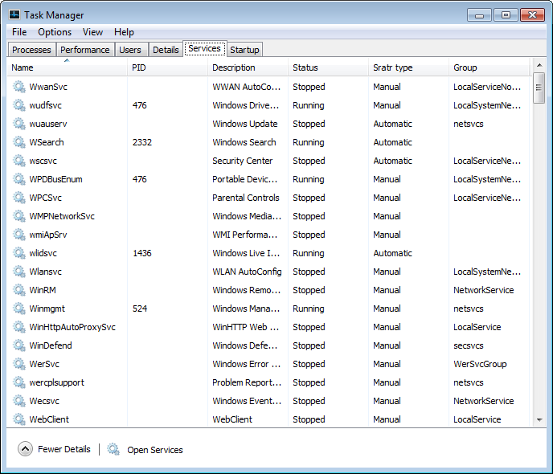Viewport: 553px width, 474px height.
Task: Click the Security Center description
Action: [x=242, y=161]
